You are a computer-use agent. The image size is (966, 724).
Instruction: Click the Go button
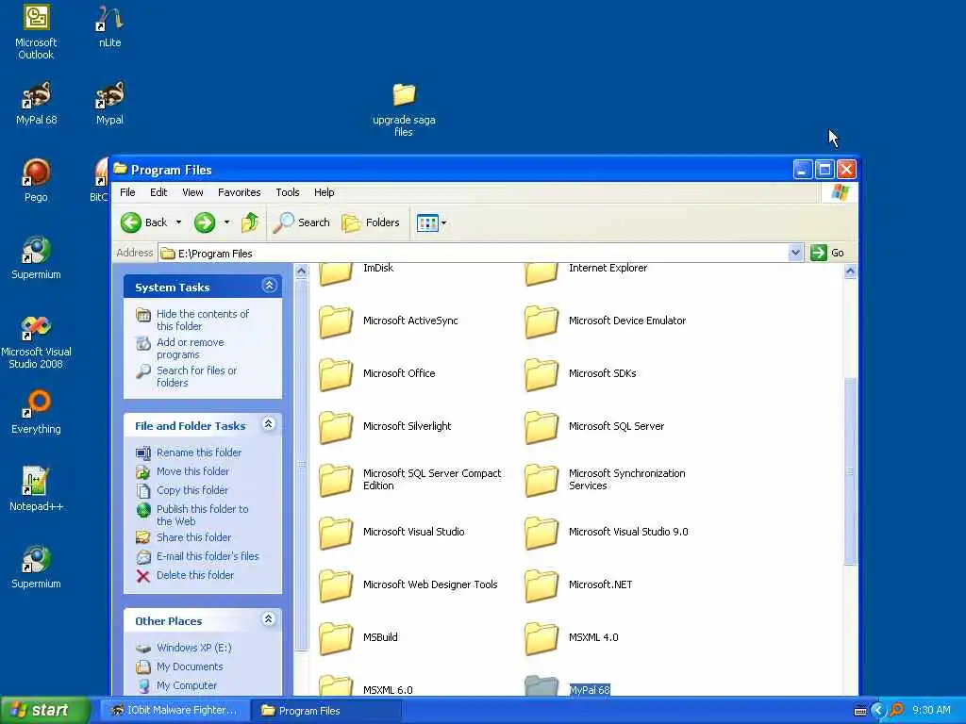(x=827, y=253)
